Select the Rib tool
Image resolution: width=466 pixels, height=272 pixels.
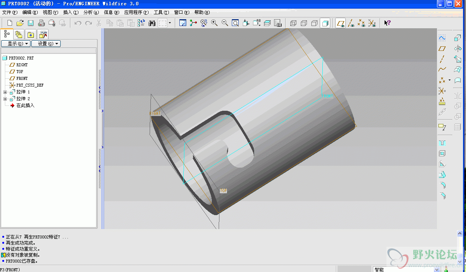442,164
